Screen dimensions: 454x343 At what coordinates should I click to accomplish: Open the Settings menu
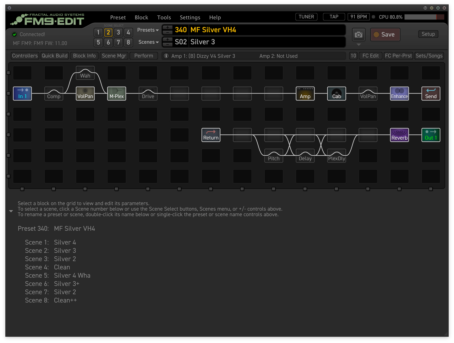tap(190, 18)
